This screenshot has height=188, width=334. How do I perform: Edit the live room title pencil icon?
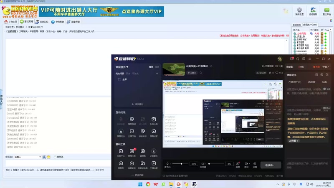pos(211,66)
